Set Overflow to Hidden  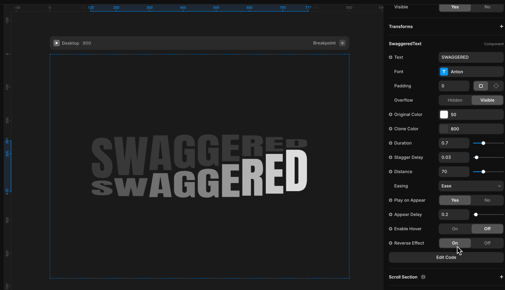pyautogui.click(x=455, y=100)
